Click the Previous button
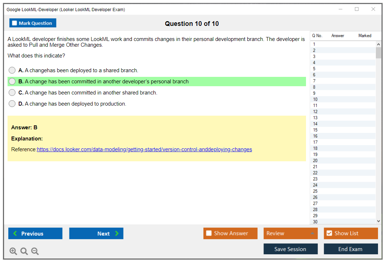 [35, 233]
